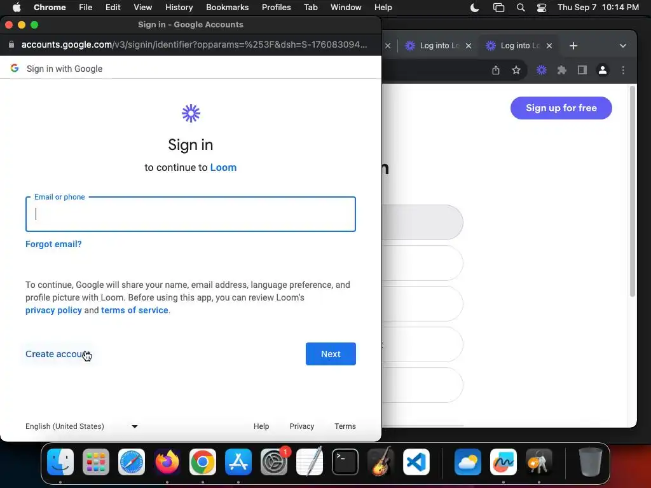The image size is (651, 488).
Task: Open a new tab with plus button
Action: click(x=573, y=46)
